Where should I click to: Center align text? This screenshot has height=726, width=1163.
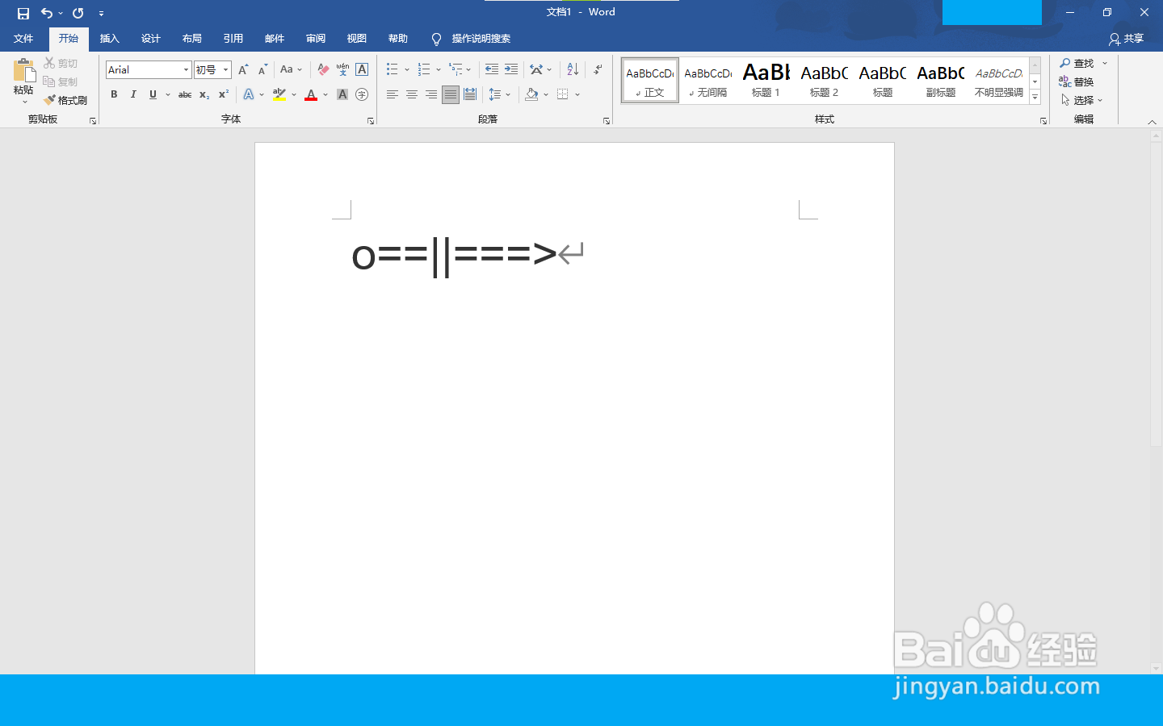411,94
